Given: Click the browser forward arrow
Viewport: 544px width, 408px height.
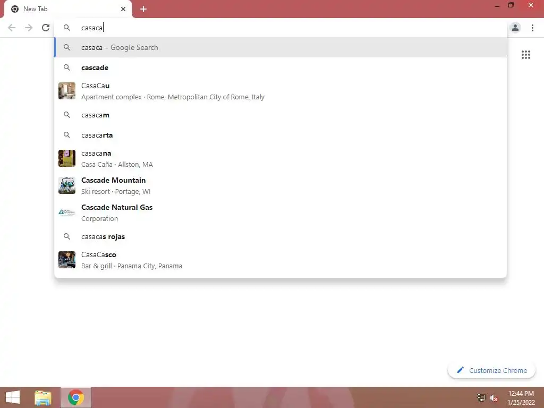Looking at the screenshot, I should [29, 28].
